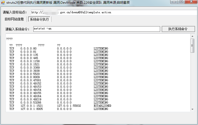Click the 请输入目标站点 label
The image size is (198, 125).
point(15,12)
